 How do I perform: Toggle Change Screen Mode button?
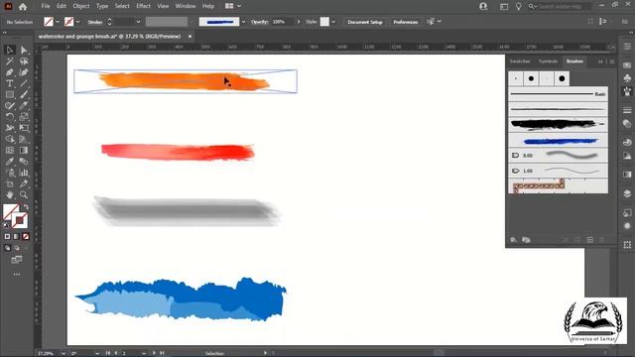pyautogui.click(x=17, y=260)
